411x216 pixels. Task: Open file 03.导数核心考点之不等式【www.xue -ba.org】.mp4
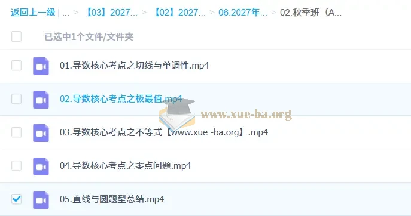164,132
